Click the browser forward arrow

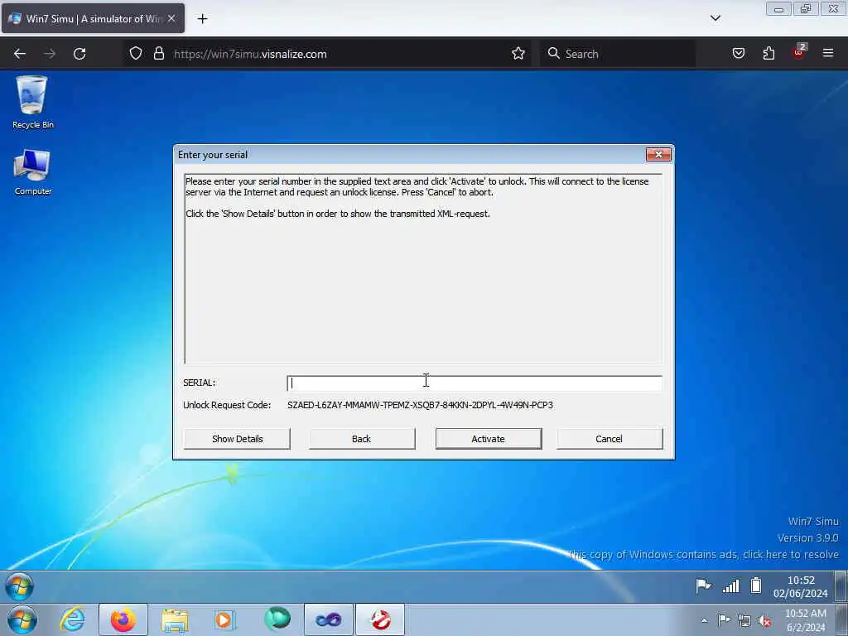click(50, 54)
